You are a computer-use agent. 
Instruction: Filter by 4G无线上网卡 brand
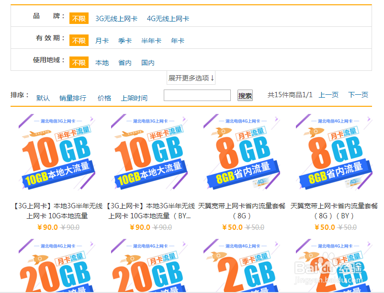(x=168, y=19)
